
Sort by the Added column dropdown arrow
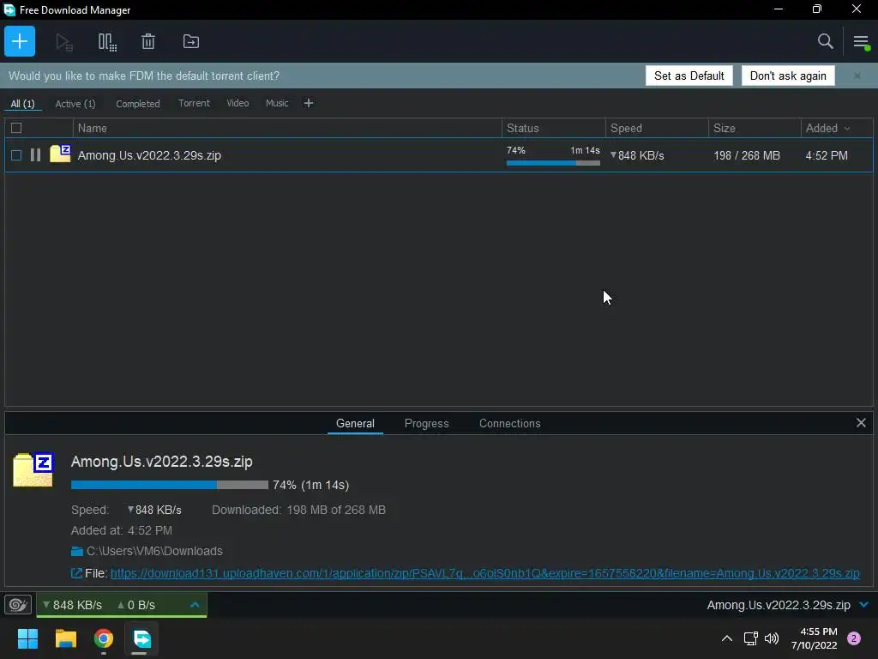point(847,129)
